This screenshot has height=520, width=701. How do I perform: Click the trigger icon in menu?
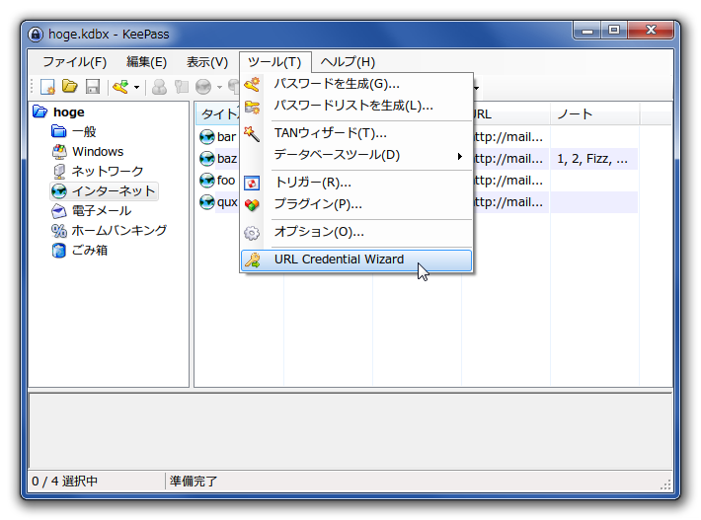(252, 183)
